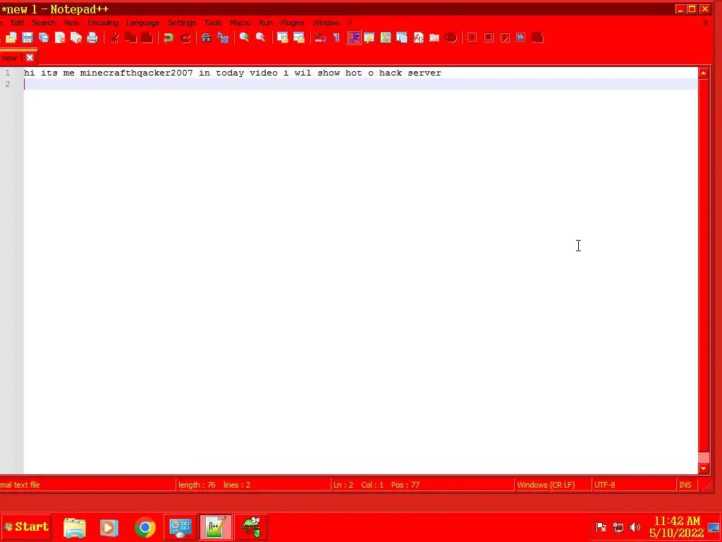The height and width of the screenshot is (542, 722).
Task: Click the Redo toolbar icon
Action: 185,38
